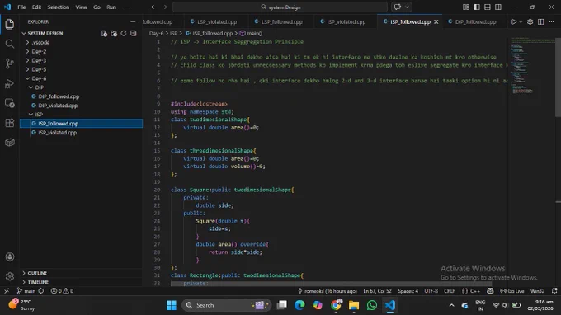Click Synchronize Changes icon in status bar

(x=41, y=291)
